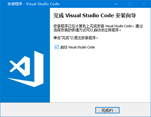Click the heading 完成 Visual Studio Code 安装向导
151x117 pixels.
click(95, 15)
